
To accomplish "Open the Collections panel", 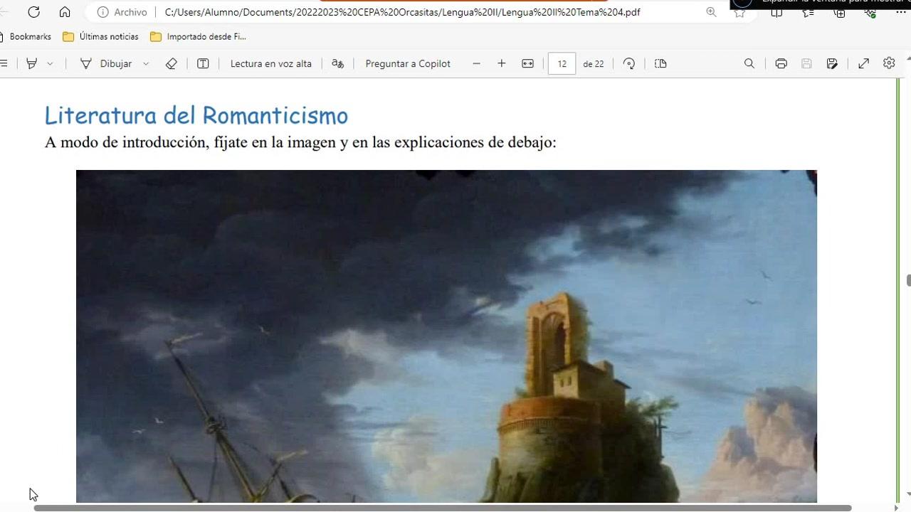I will [840, 12].
